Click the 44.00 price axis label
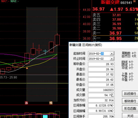Viewport: 138px width, 118px height. (x=87, y=10)
